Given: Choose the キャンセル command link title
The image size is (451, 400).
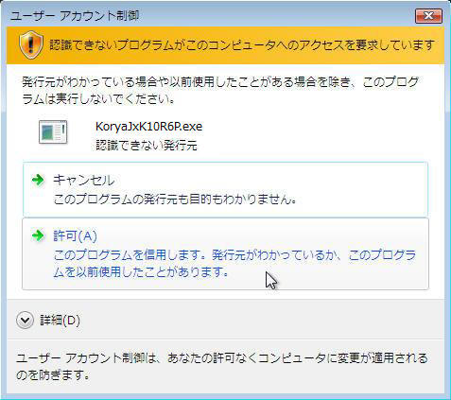Looking at the screenshot, I should coord(84,181).
